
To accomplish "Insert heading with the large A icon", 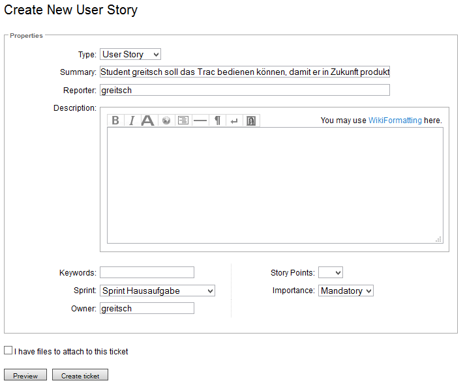I will [x=149, y=121].
